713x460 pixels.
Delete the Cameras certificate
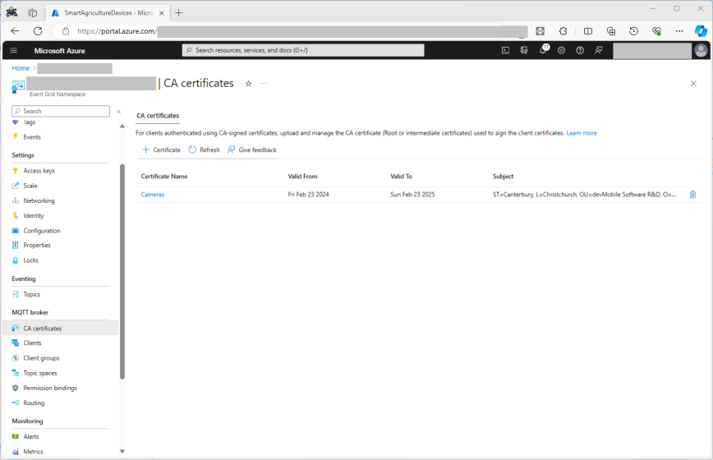692,195
